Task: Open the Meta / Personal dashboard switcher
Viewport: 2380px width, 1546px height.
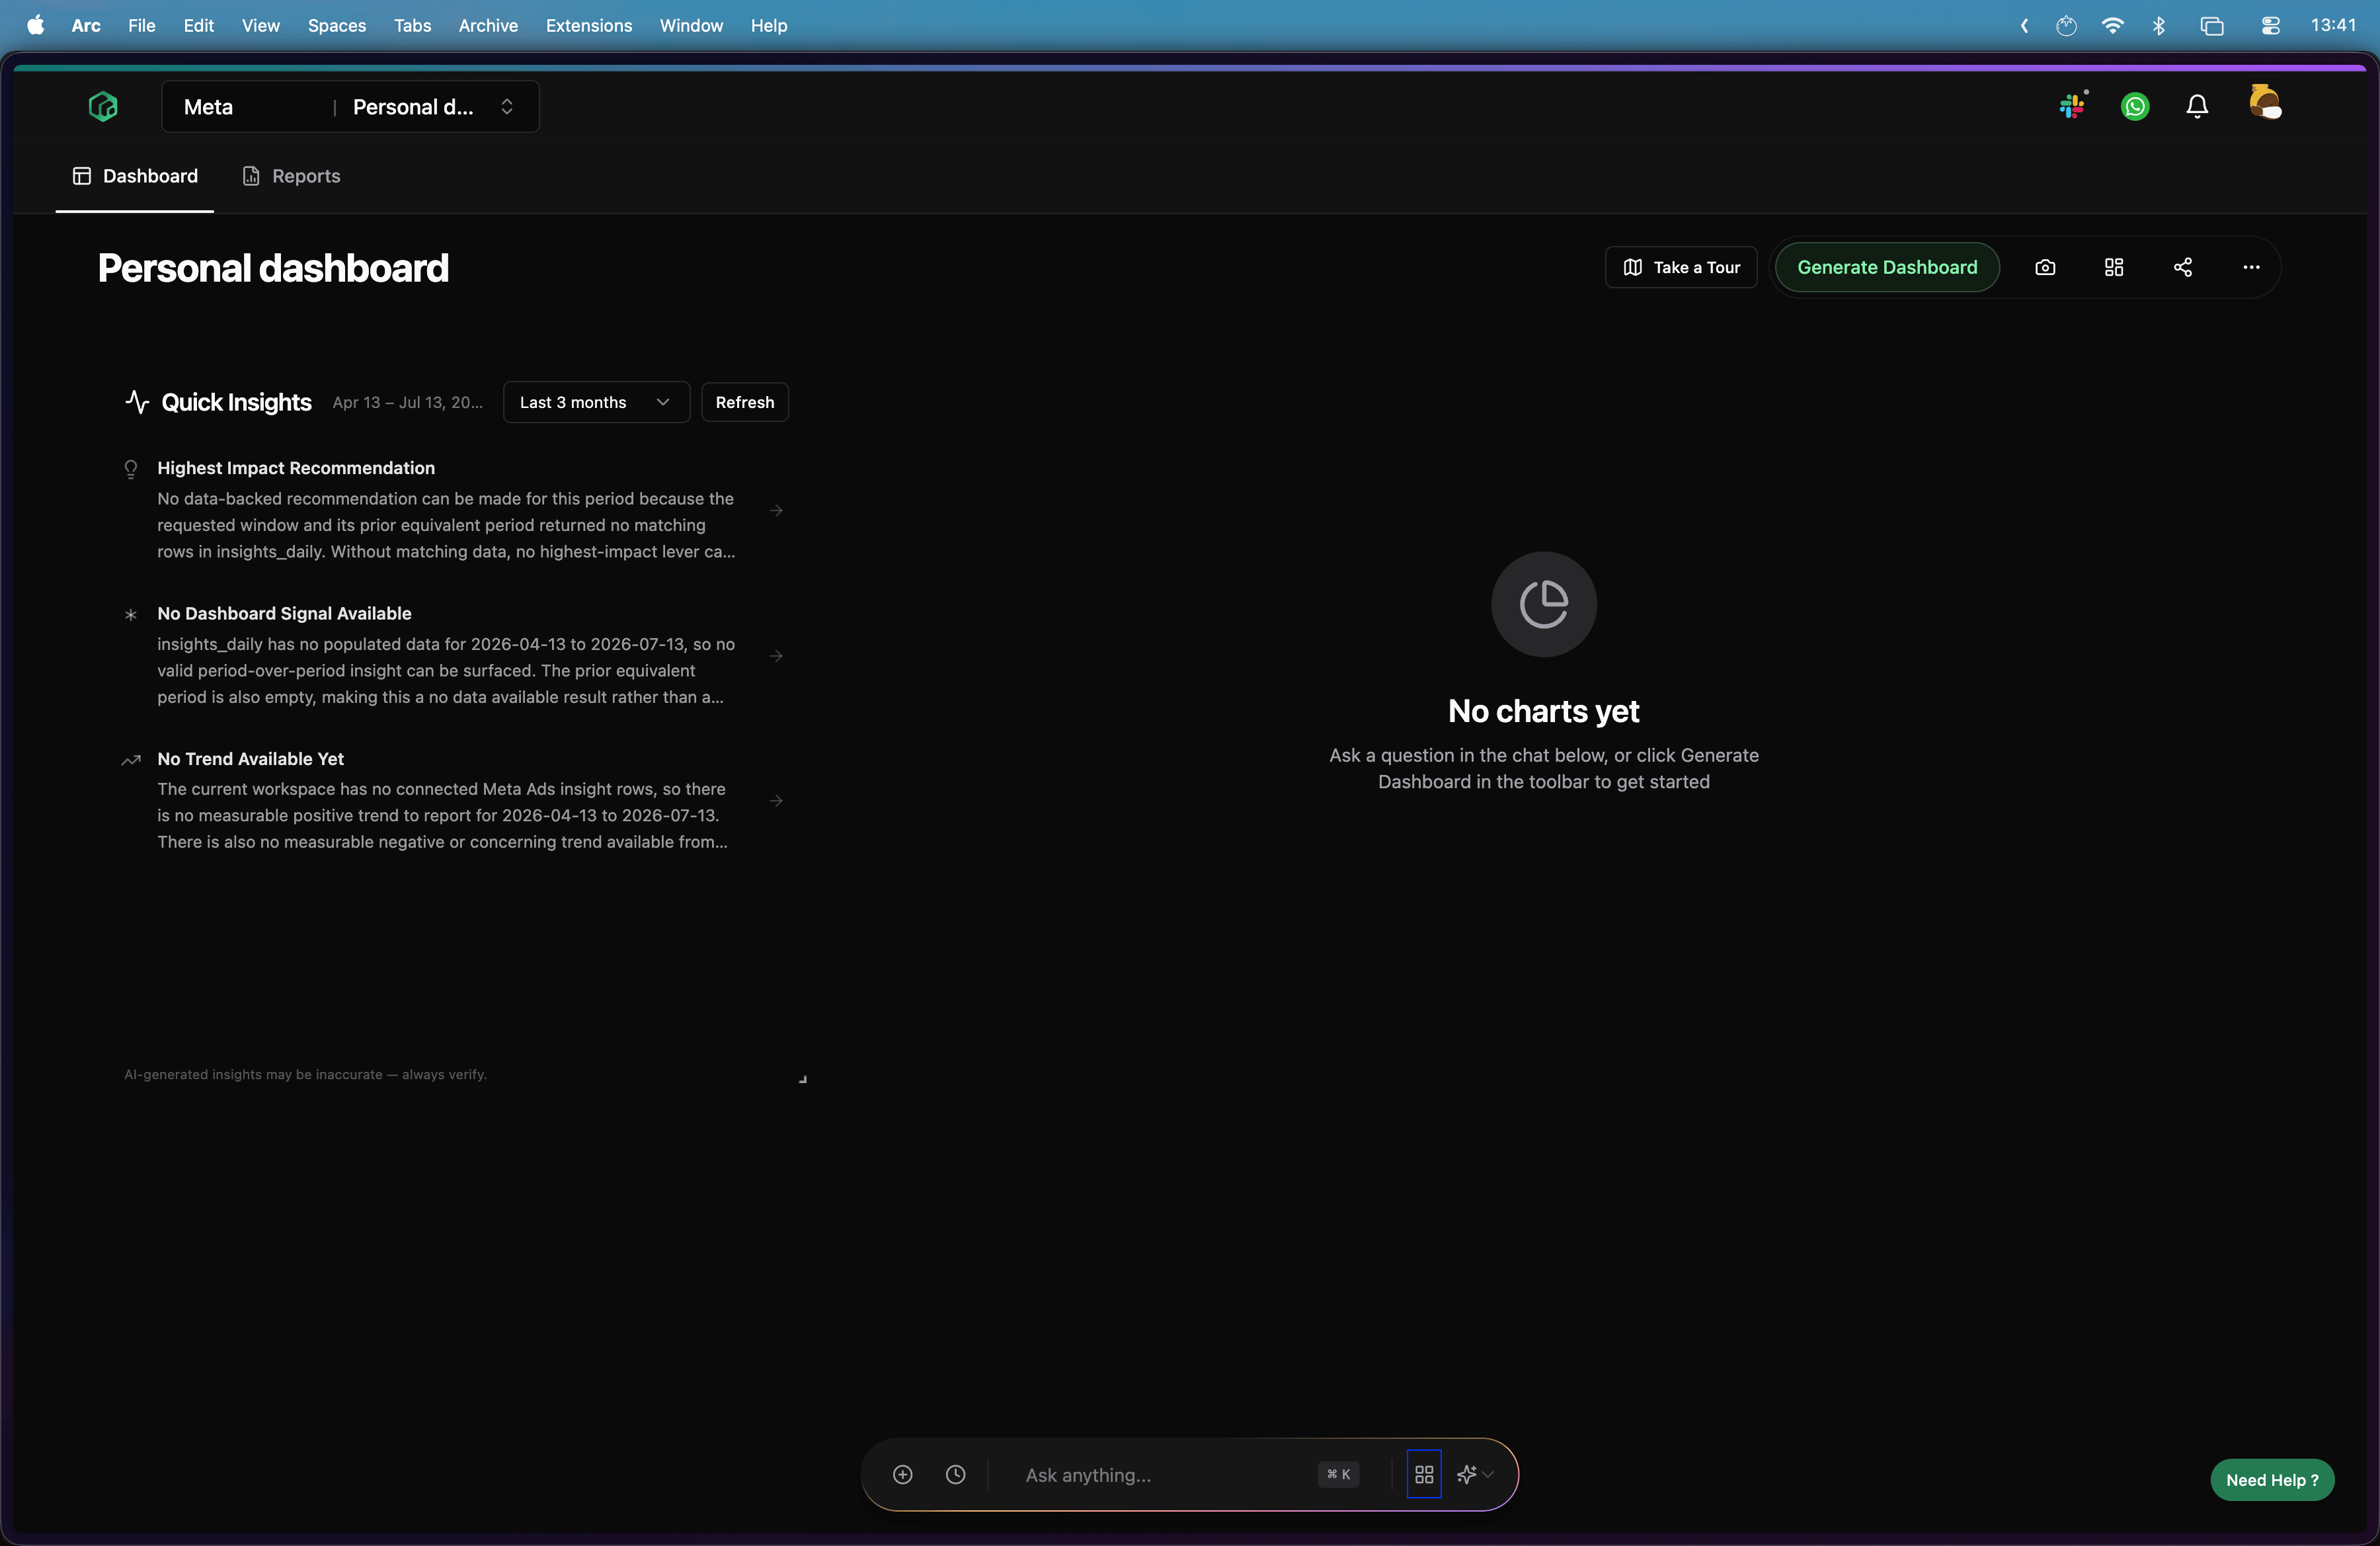Action: coord(350,107)
